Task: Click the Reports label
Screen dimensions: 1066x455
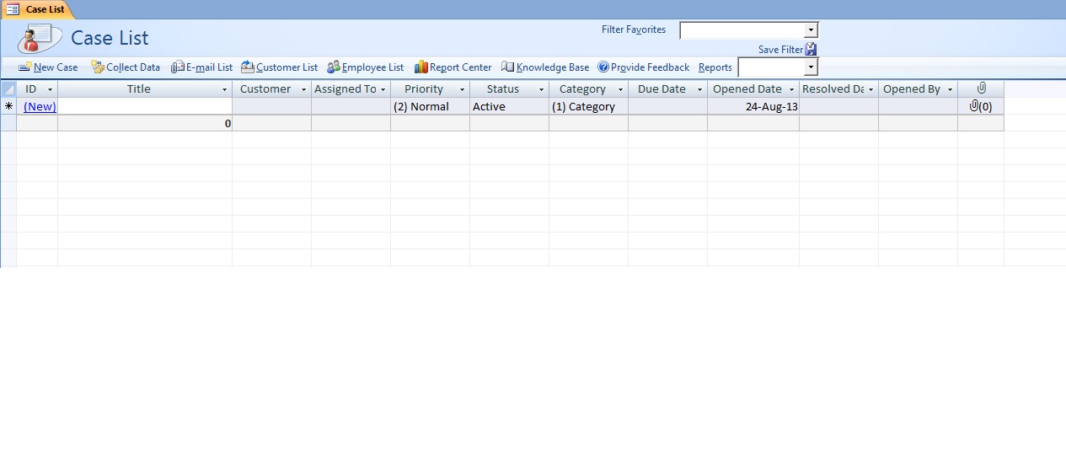Action: (x=715, y=67)
